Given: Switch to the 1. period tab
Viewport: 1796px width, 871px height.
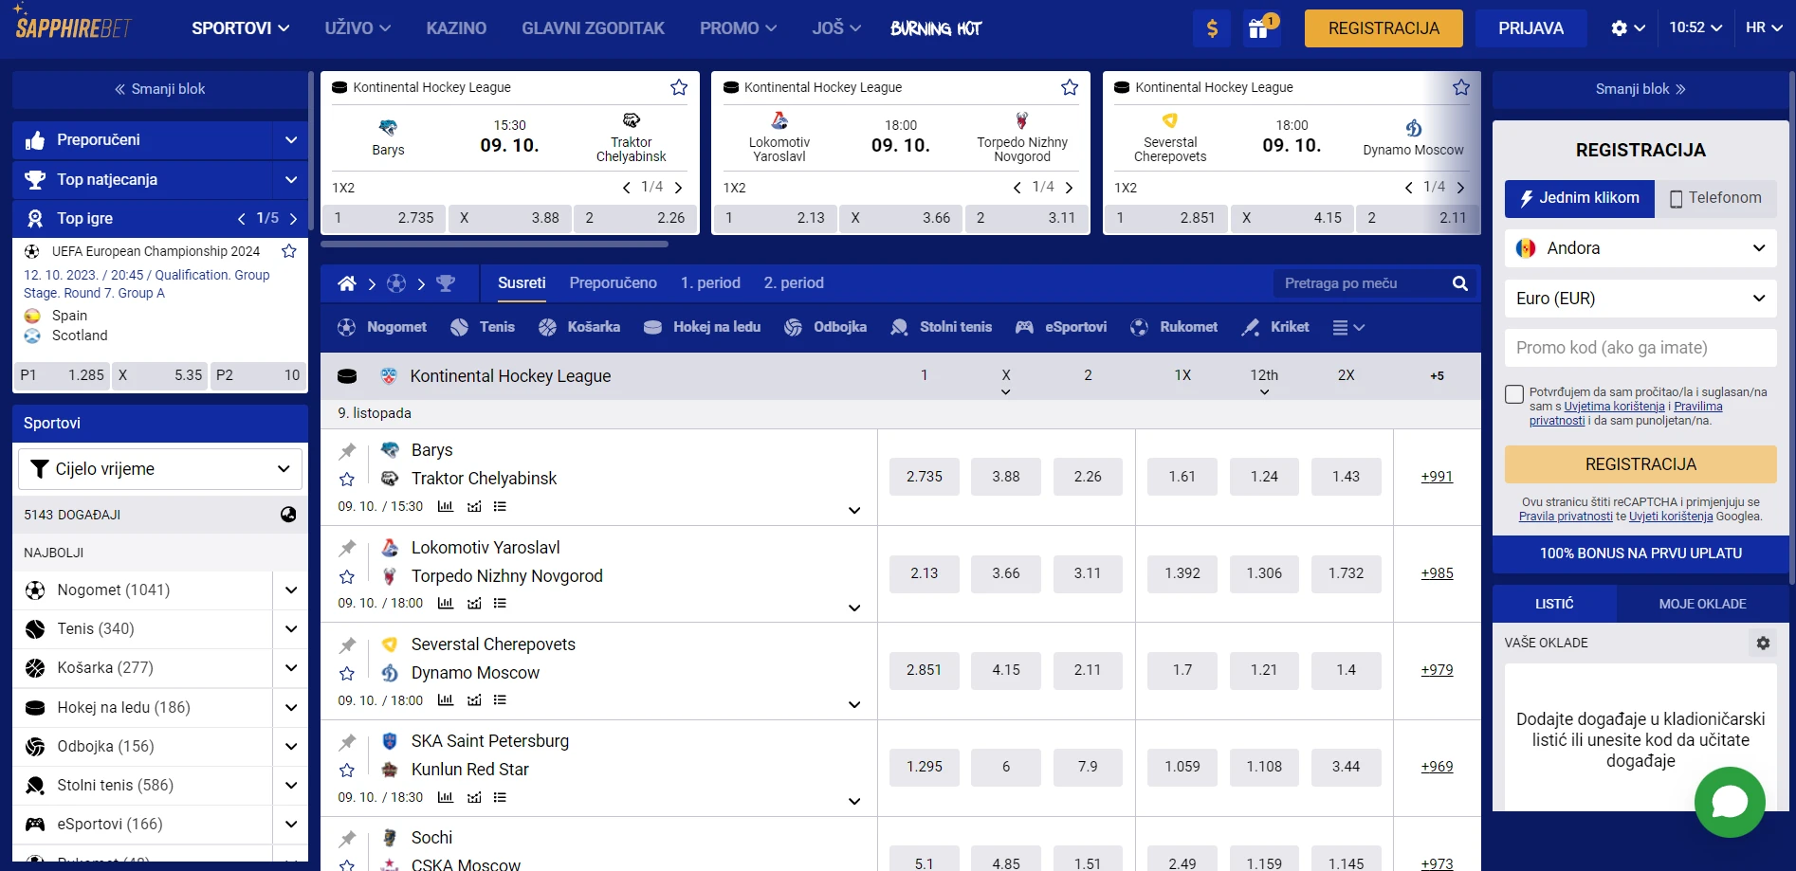Looking at the screenshot, I should pos(710,283).
